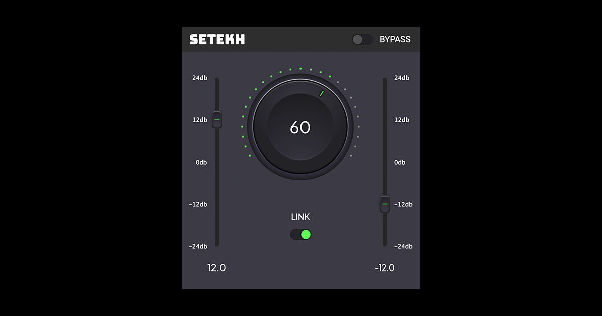602x316 pixels.
Task: Click the right slider handle at -12db
Action: point(384,204)
